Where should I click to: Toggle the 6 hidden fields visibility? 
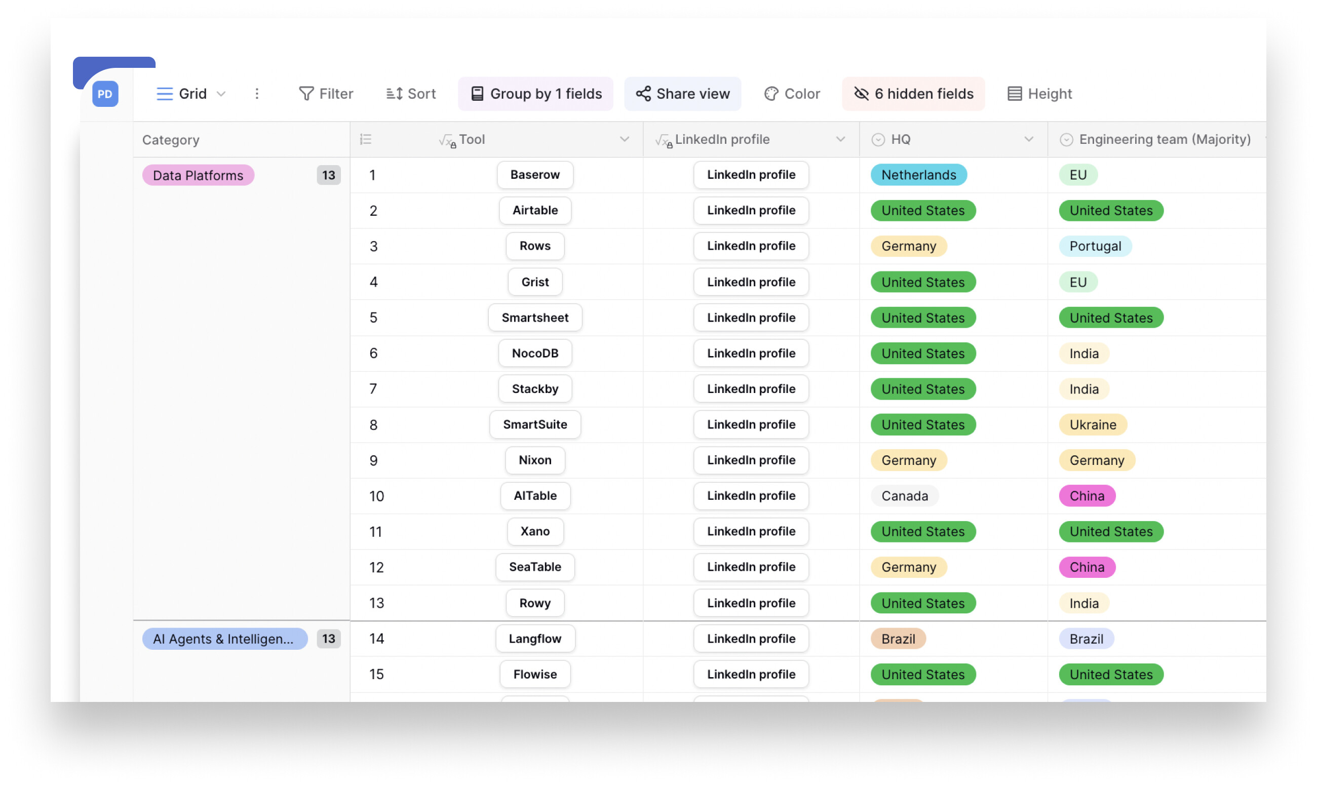tap(912, 94)
